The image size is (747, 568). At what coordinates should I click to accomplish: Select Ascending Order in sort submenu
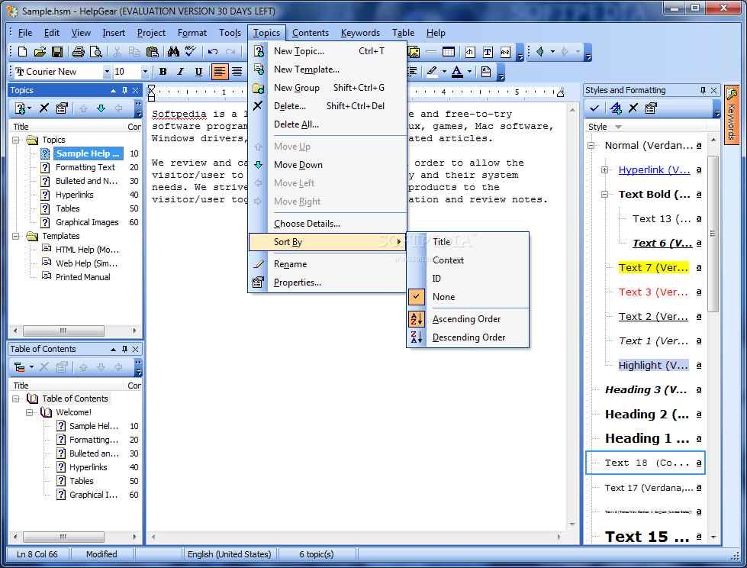tap(466, 319)
